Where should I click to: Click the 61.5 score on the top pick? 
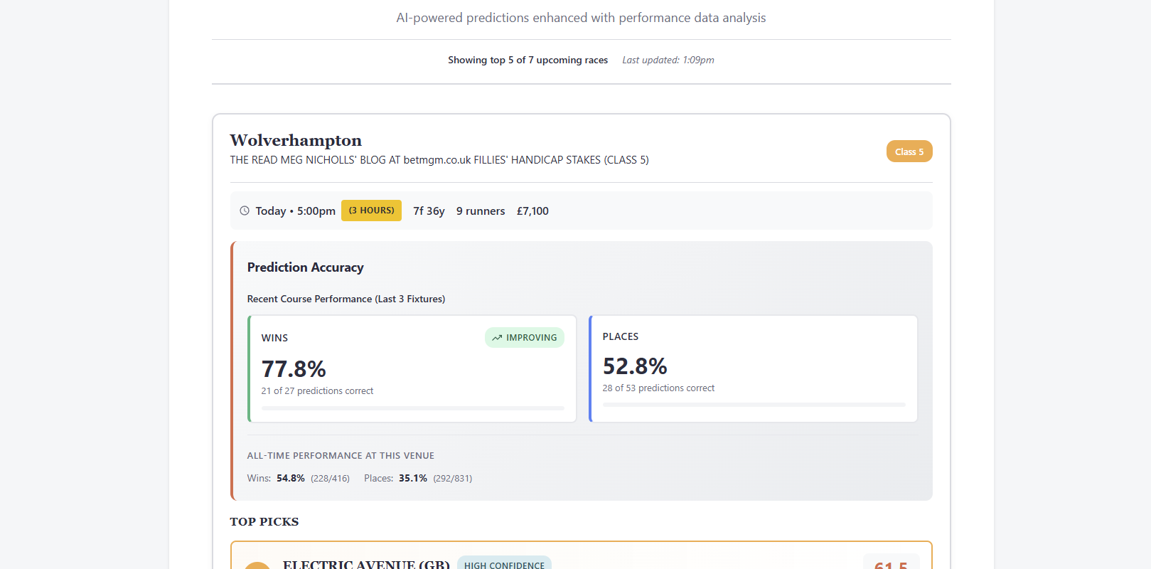pyautogui.click(x=891, y=565)
